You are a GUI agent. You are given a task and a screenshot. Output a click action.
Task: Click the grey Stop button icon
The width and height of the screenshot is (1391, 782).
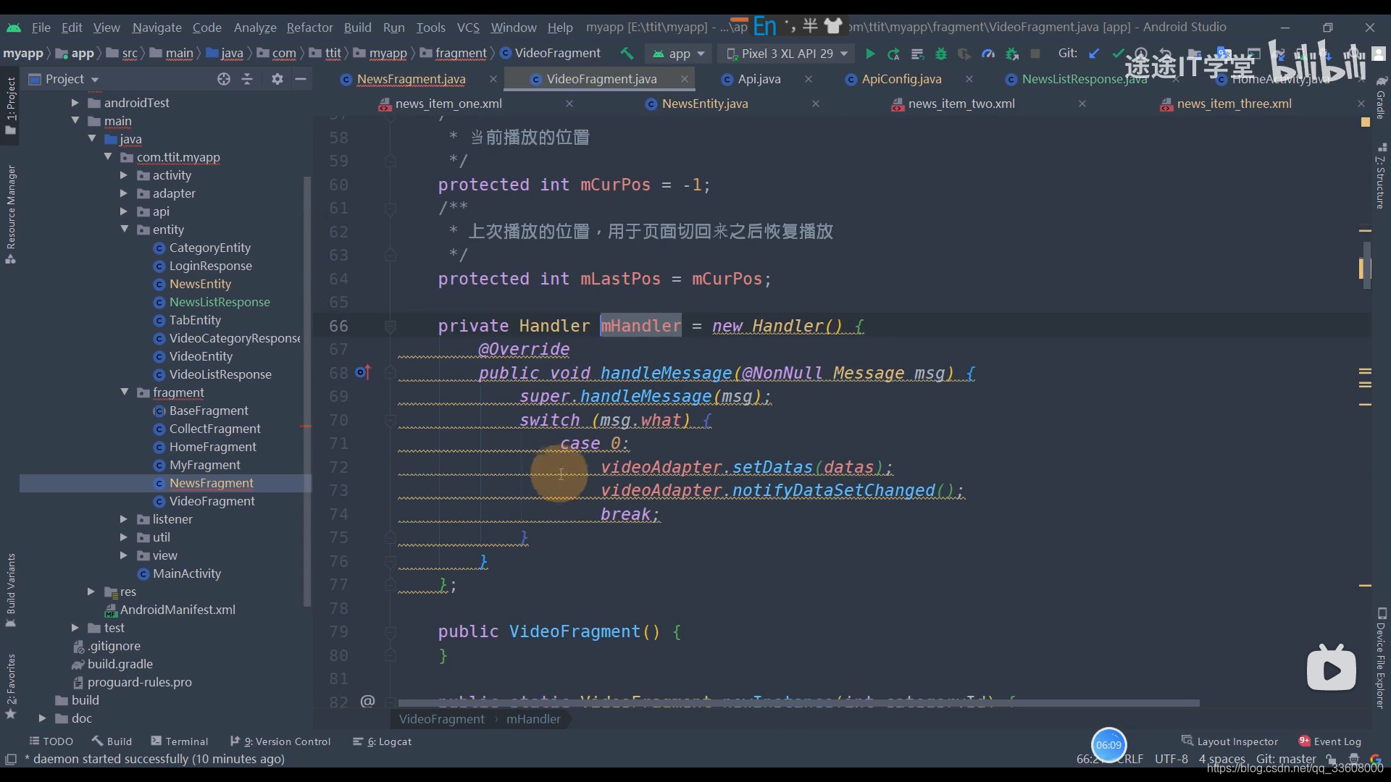pyautogui.click(x=1035, y=54)
